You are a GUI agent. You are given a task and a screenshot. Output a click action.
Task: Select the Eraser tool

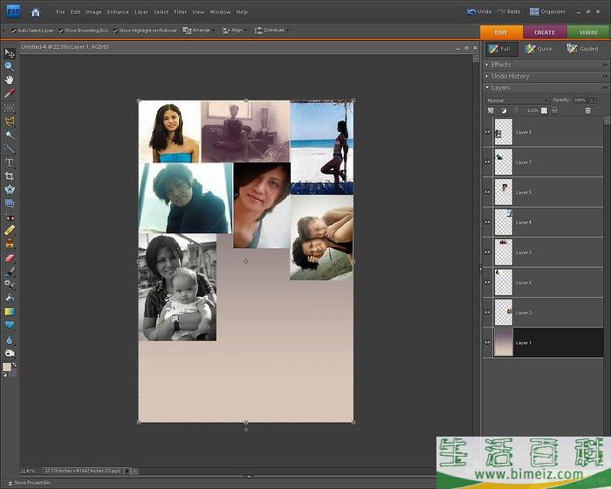(x=10, y=258)
